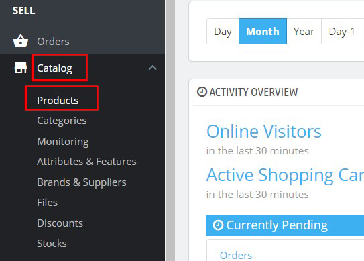
Task: Click the sidebar vertical scrollbar
Action: click(170, 130)
